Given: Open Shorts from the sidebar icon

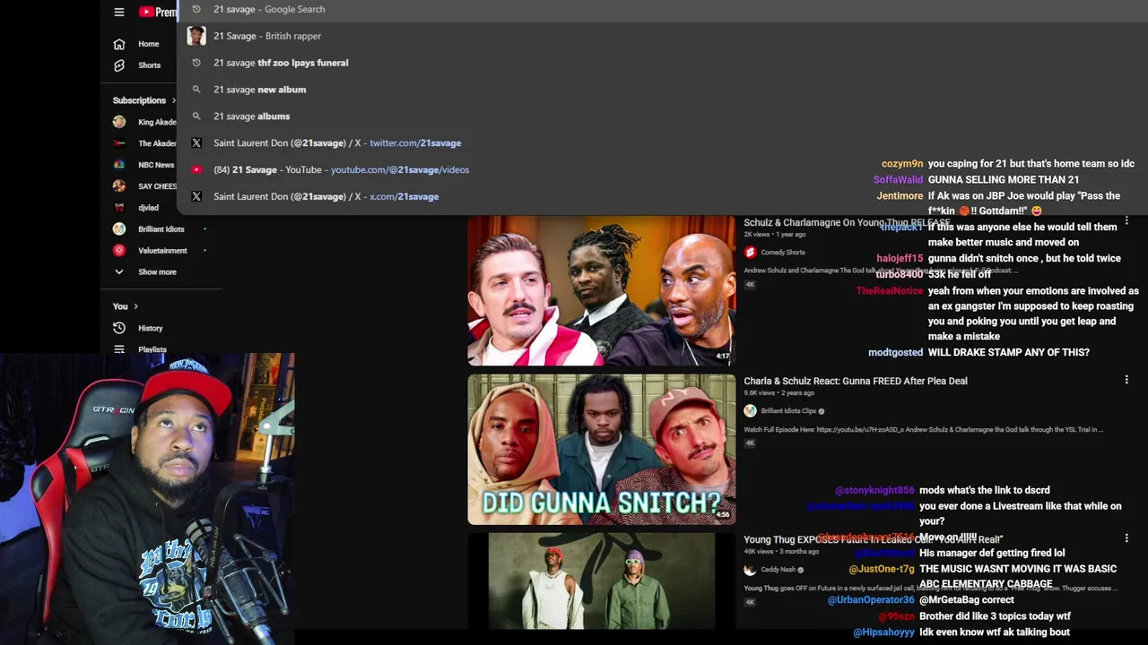Looking at the screenshot, I should point(119,65).
